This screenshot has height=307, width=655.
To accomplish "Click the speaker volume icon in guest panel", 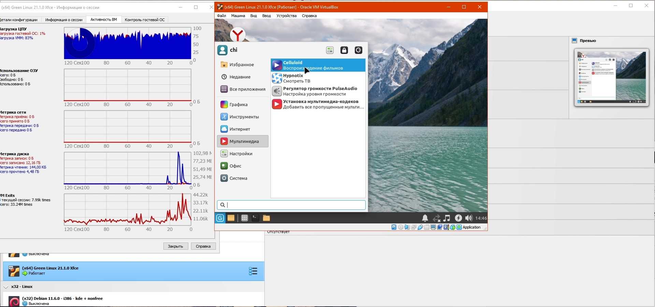I will (469, 218).
